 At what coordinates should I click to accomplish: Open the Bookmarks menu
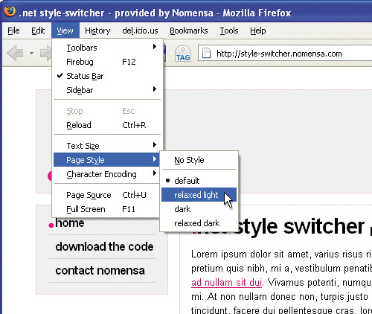189,31
